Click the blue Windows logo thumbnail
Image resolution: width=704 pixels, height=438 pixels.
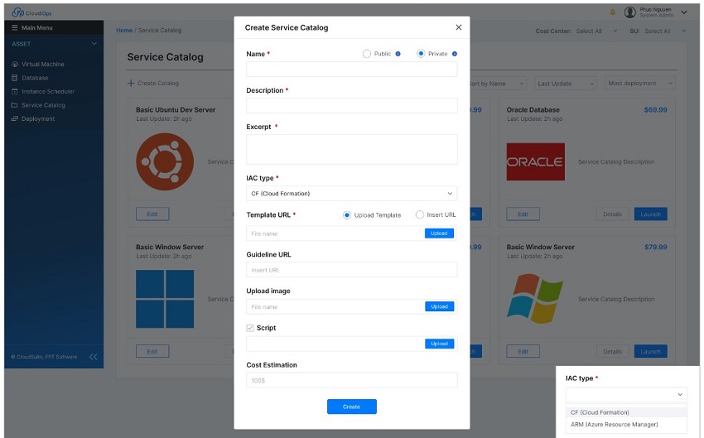(x=165, y=299)
